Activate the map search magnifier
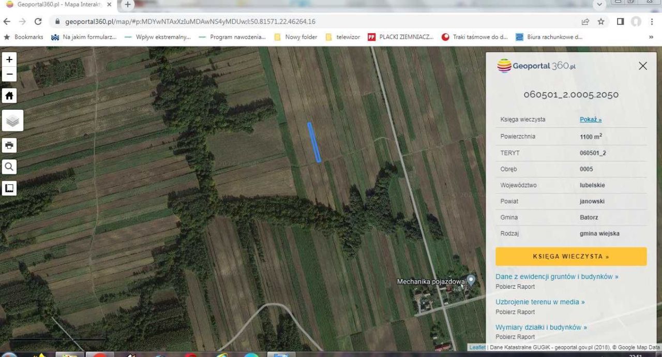 pos(9,167)
